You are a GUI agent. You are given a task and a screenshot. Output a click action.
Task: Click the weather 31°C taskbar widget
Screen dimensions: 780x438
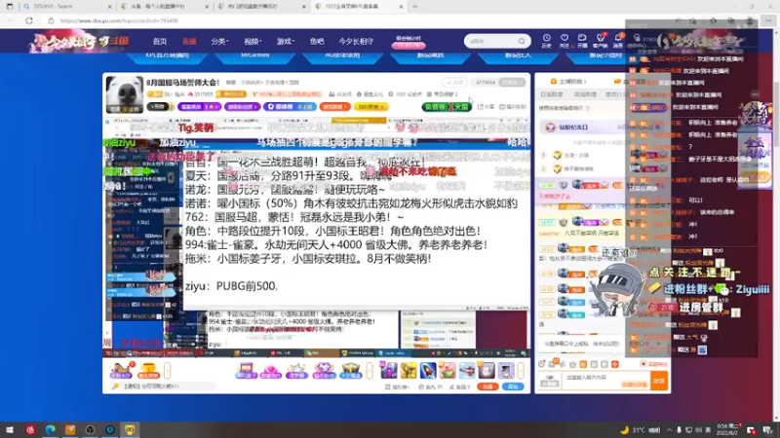coord(640,430)
